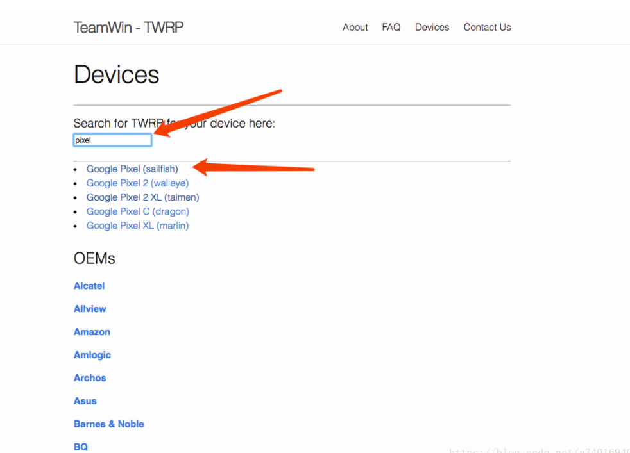Viewport: 630px width, 453px height.
Task: Open the Alcatel OEM link
Action: coord(89,286)
